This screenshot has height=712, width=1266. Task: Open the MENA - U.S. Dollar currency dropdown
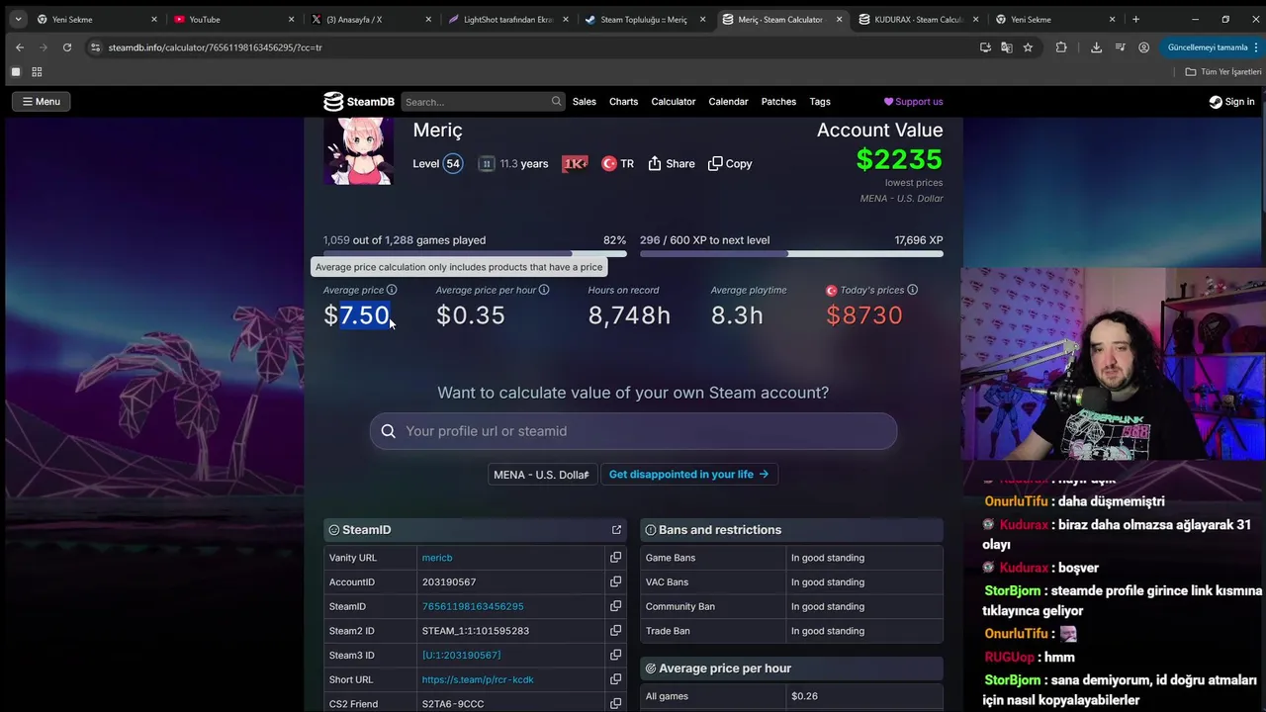(541, 475)
